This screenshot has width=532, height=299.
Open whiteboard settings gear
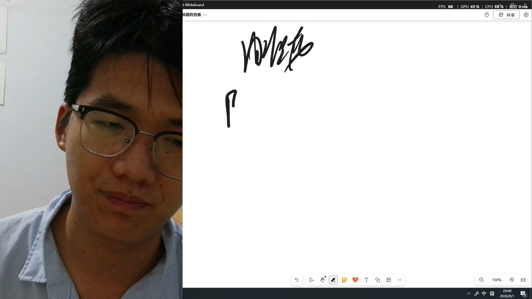[x=526, y=15]
